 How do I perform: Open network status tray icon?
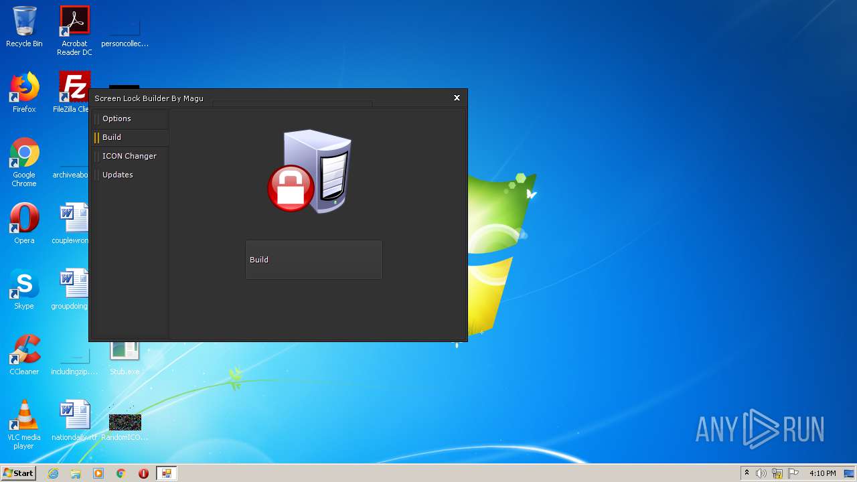[x=777, y=473]
